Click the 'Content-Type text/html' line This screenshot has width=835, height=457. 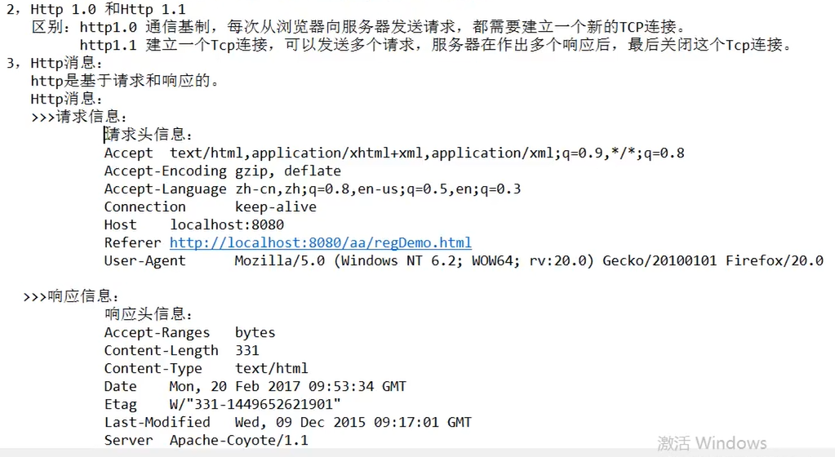(x=206, y=369)
